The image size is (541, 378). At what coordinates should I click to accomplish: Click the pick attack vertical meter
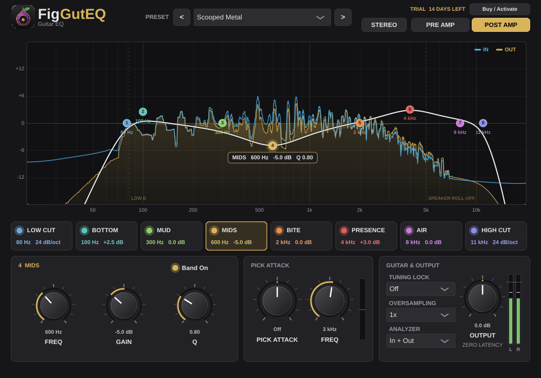(362, 309)
